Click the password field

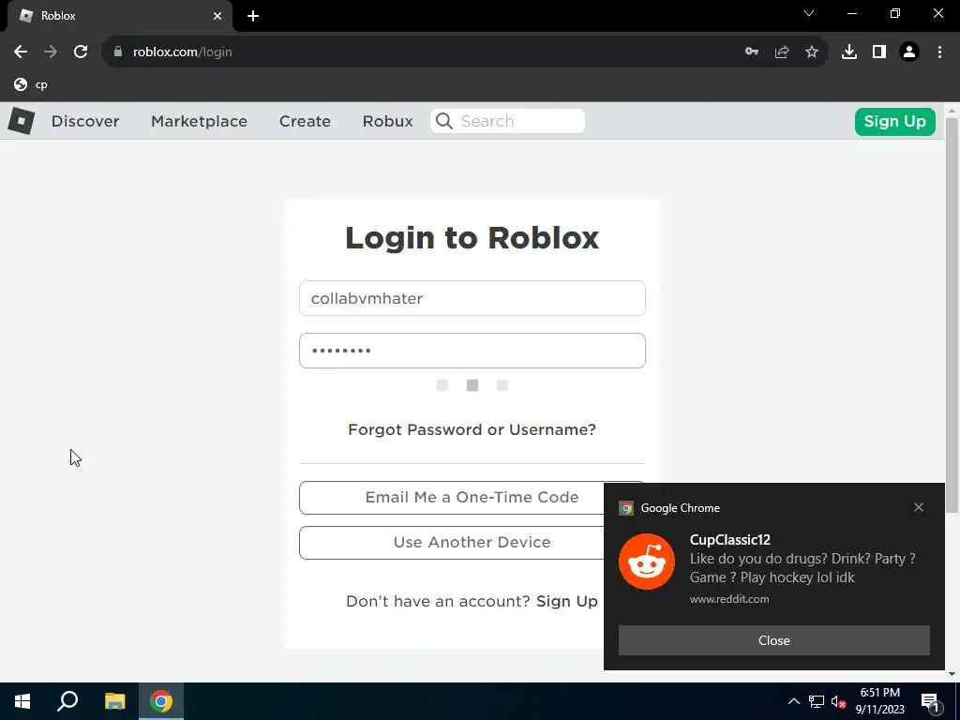coord(472,351)
